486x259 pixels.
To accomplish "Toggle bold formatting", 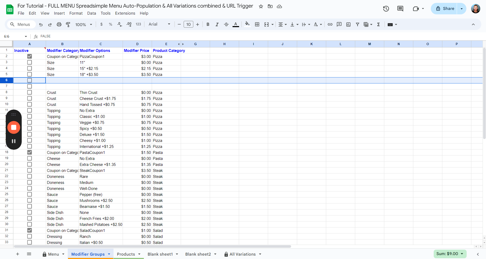I will click(208, 24).
